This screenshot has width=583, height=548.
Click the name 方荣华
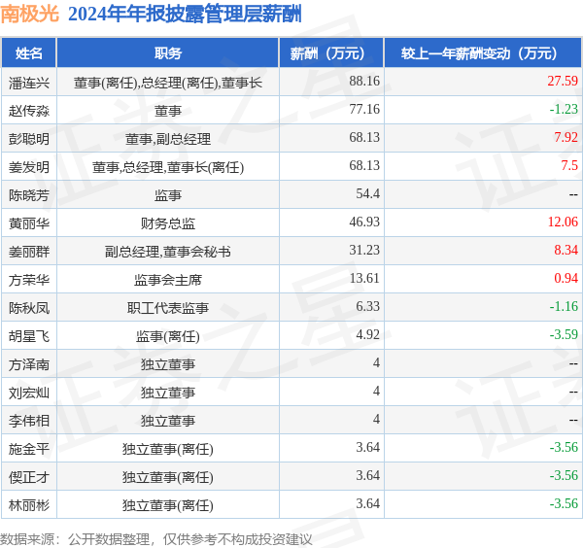pos(29,280)
